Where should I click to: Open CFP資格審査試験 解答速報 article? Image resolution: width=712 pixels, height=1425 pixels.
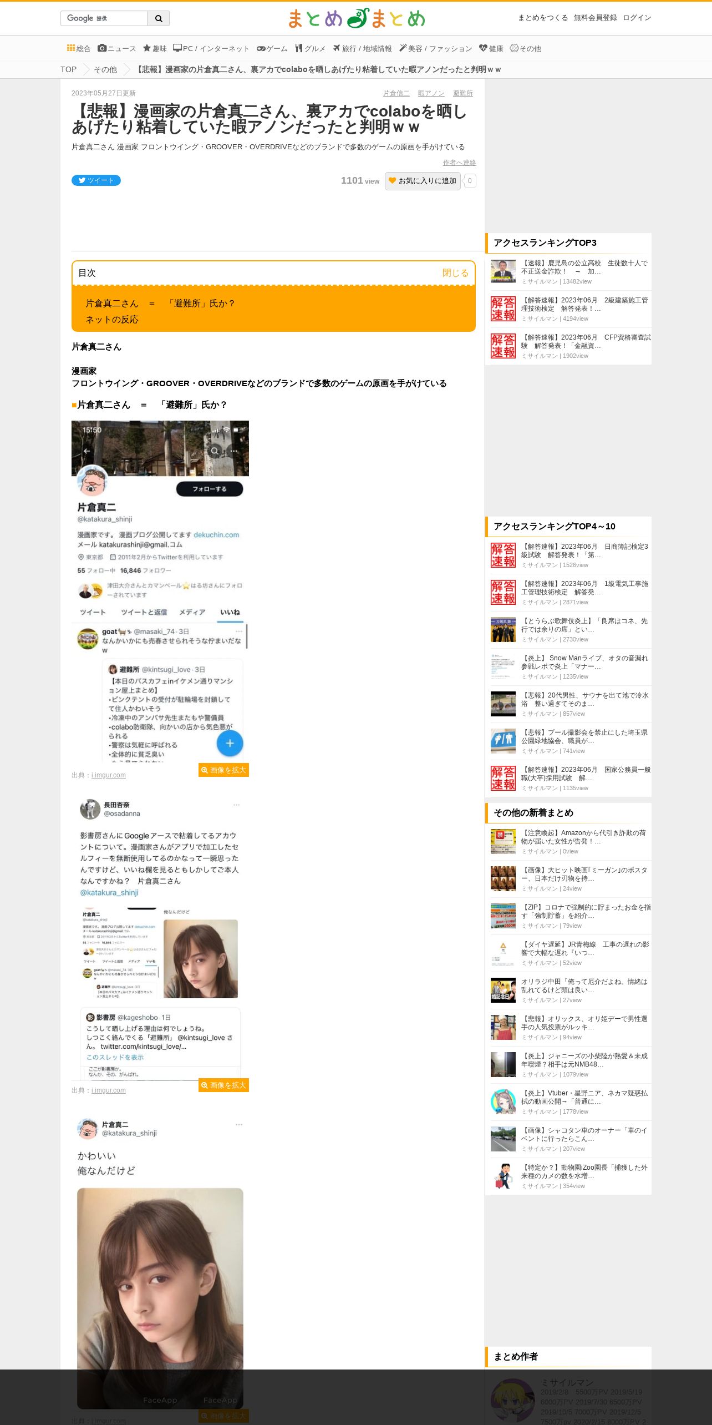[x=586, y=341]
